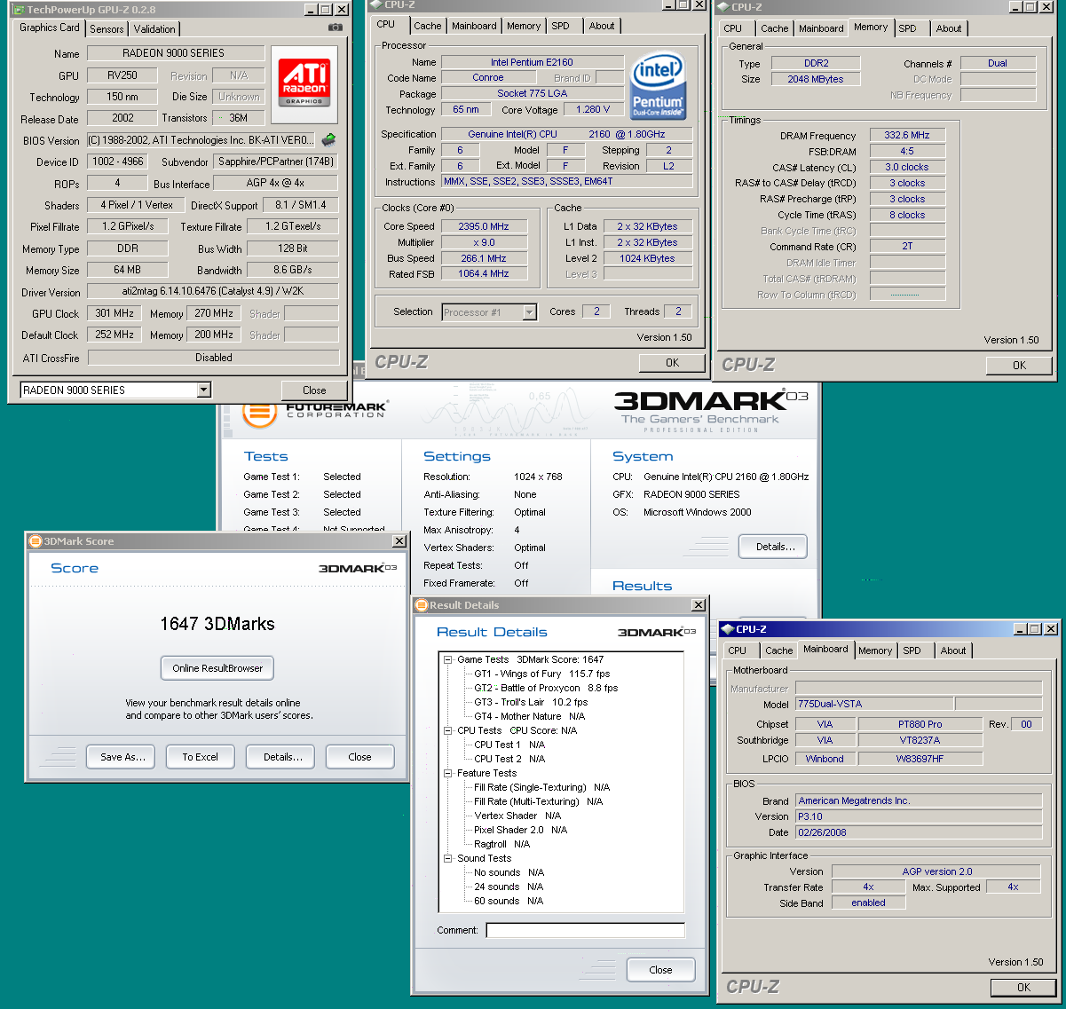Click the CPU-Z Mainboard window title icon
1066x1009 pixels.
[726, 629]
